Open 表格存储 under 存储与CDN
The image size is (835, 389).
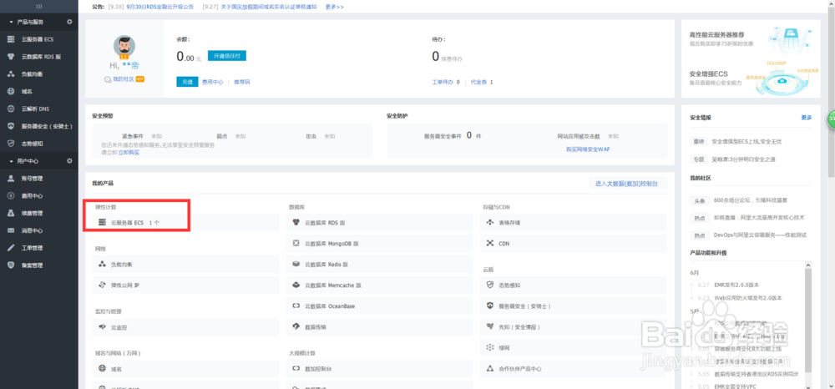[573, 222]
